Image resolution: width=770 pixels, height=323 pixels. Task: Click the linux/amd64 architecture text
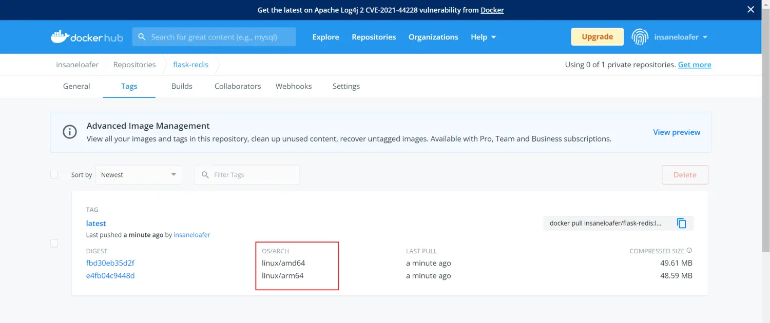283,263
